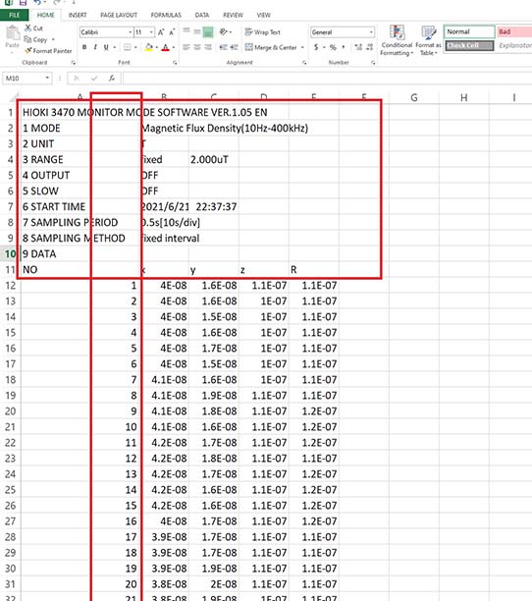Decrease decimal places

click(370, 47)
